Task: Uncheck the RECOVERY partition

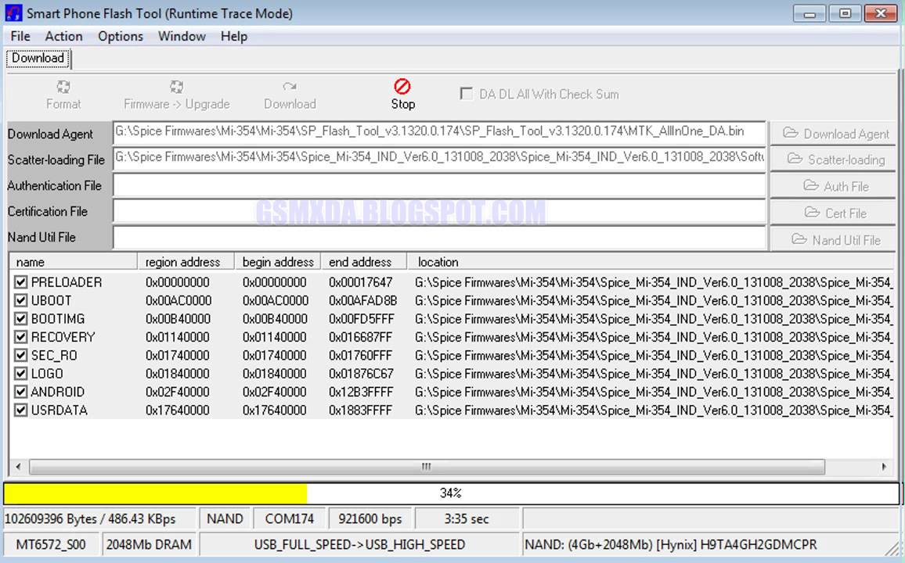Action: (21, 336)
